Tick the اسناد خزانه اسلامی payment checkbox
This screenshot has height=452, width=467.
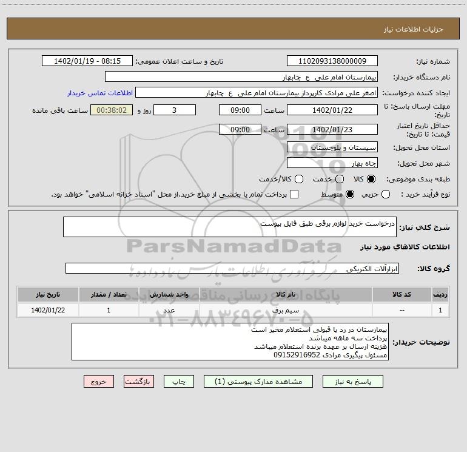coord(294,195)
